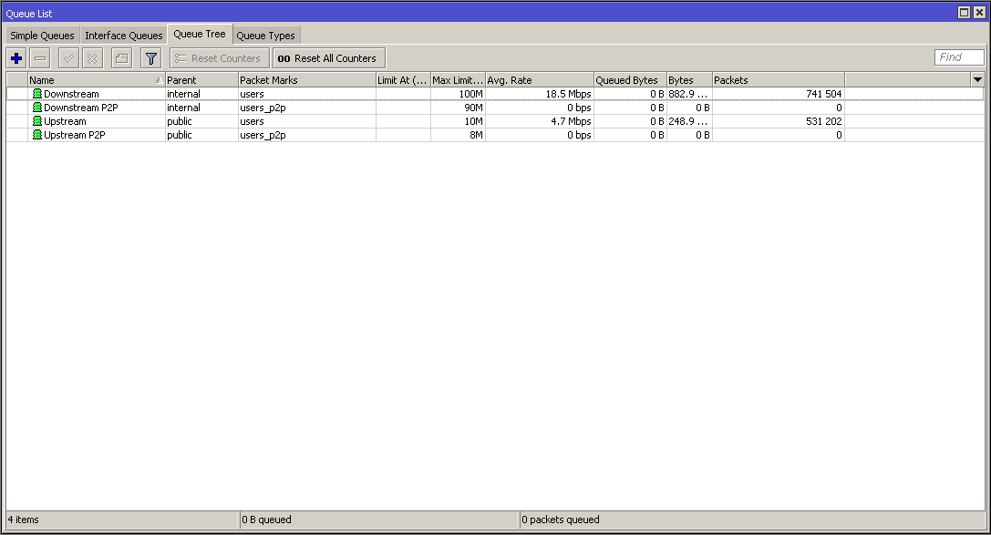
Task: Maximize the Queue List window
Action: point(964,13)
